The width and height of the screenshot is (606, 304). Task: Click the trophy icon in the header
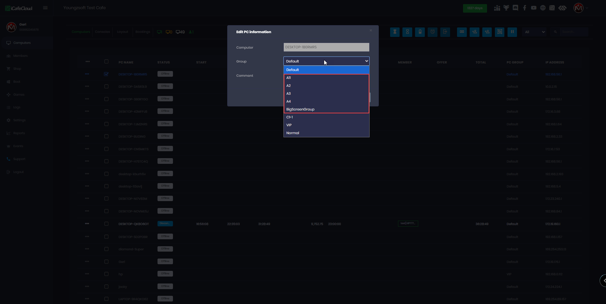coord(506,8)
